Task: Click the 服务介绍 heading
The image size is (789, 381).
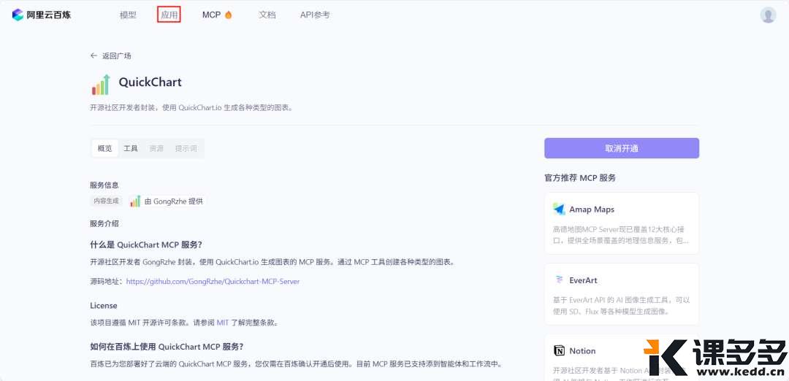Action: pyautogui.click(x=104, y=223)
